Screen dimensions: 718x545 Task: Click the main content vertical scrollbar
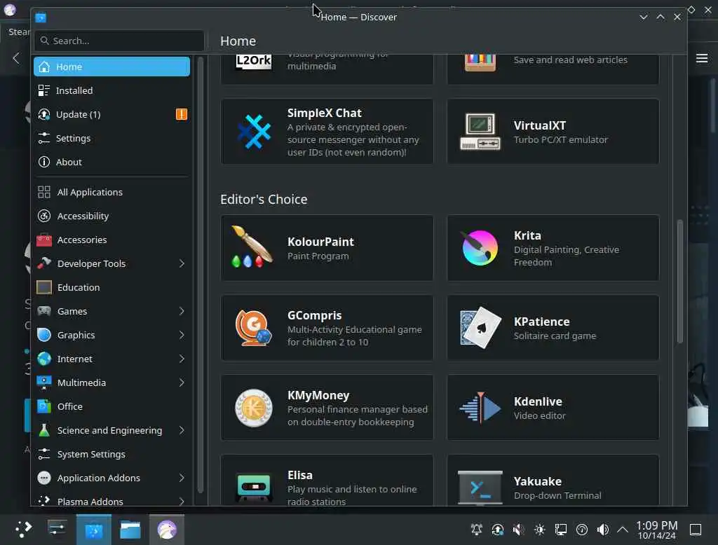(679, 281)
